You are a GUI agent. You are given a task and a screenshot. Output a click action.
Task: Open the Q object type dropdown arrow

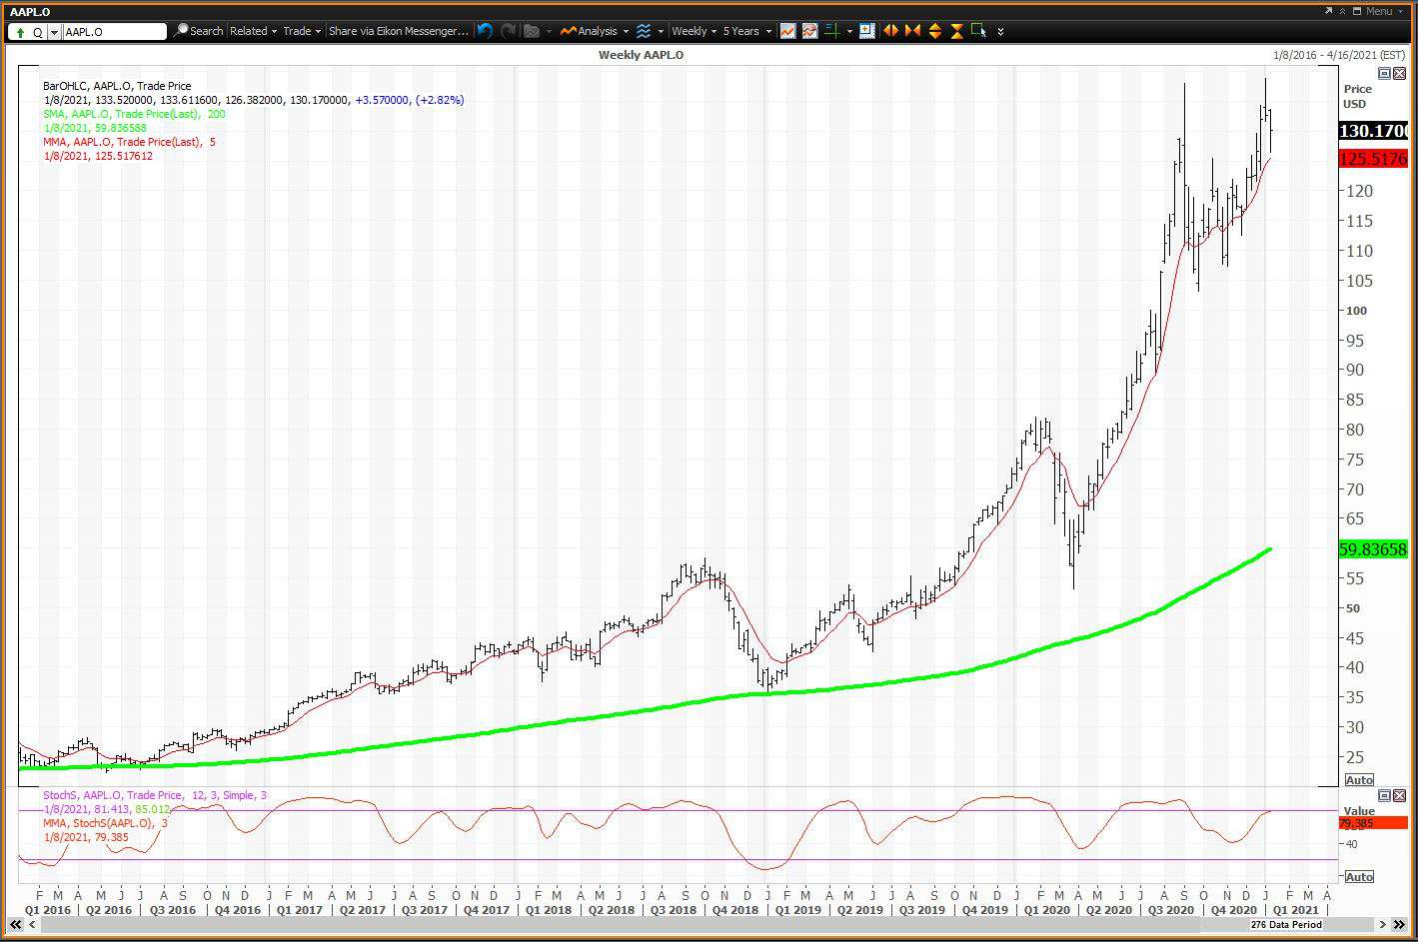[54, 32]
